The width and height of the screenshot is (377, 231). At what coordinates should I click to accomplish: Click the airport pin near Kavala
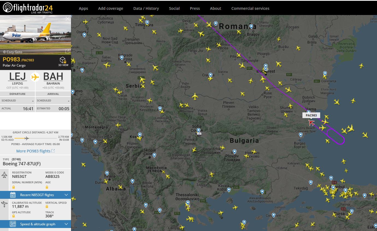coord(229,190)
